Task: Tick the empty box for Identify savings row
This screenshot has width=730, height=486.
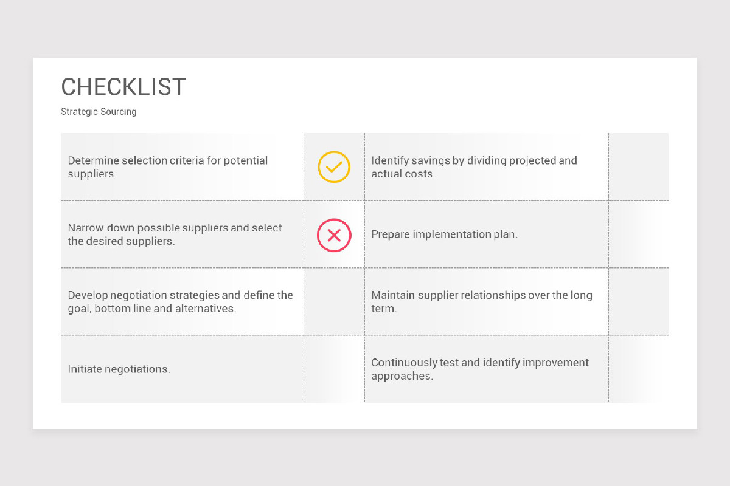Action: (638, 167)
